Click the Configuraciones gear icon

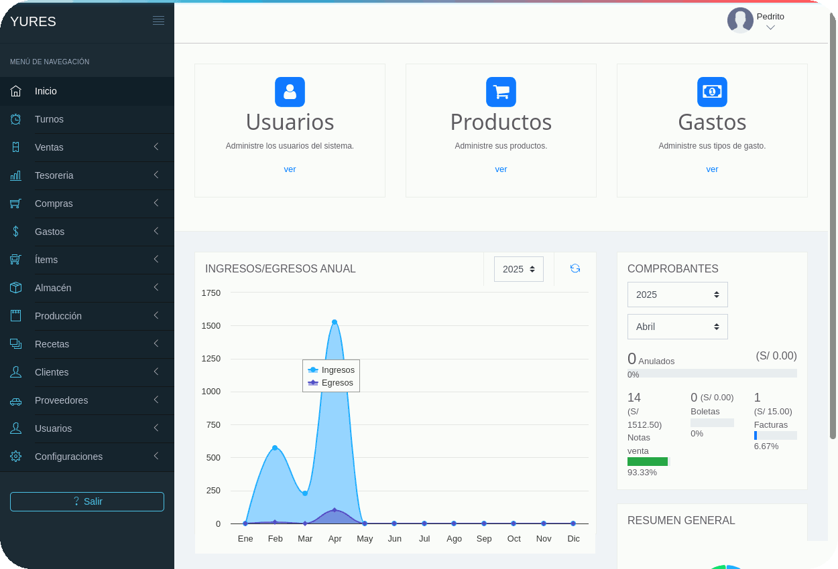click(16, 457)
